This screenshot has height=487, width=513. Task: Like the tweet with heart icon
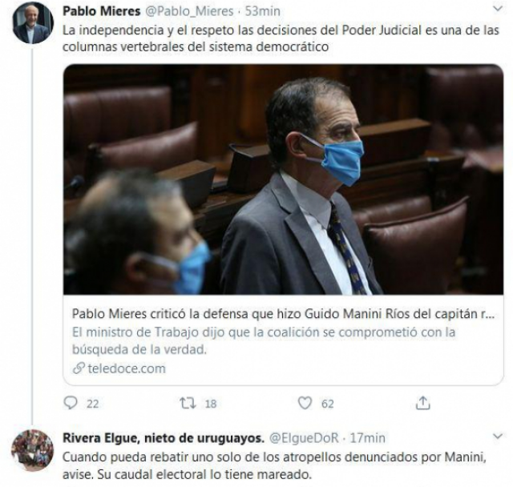305,403
